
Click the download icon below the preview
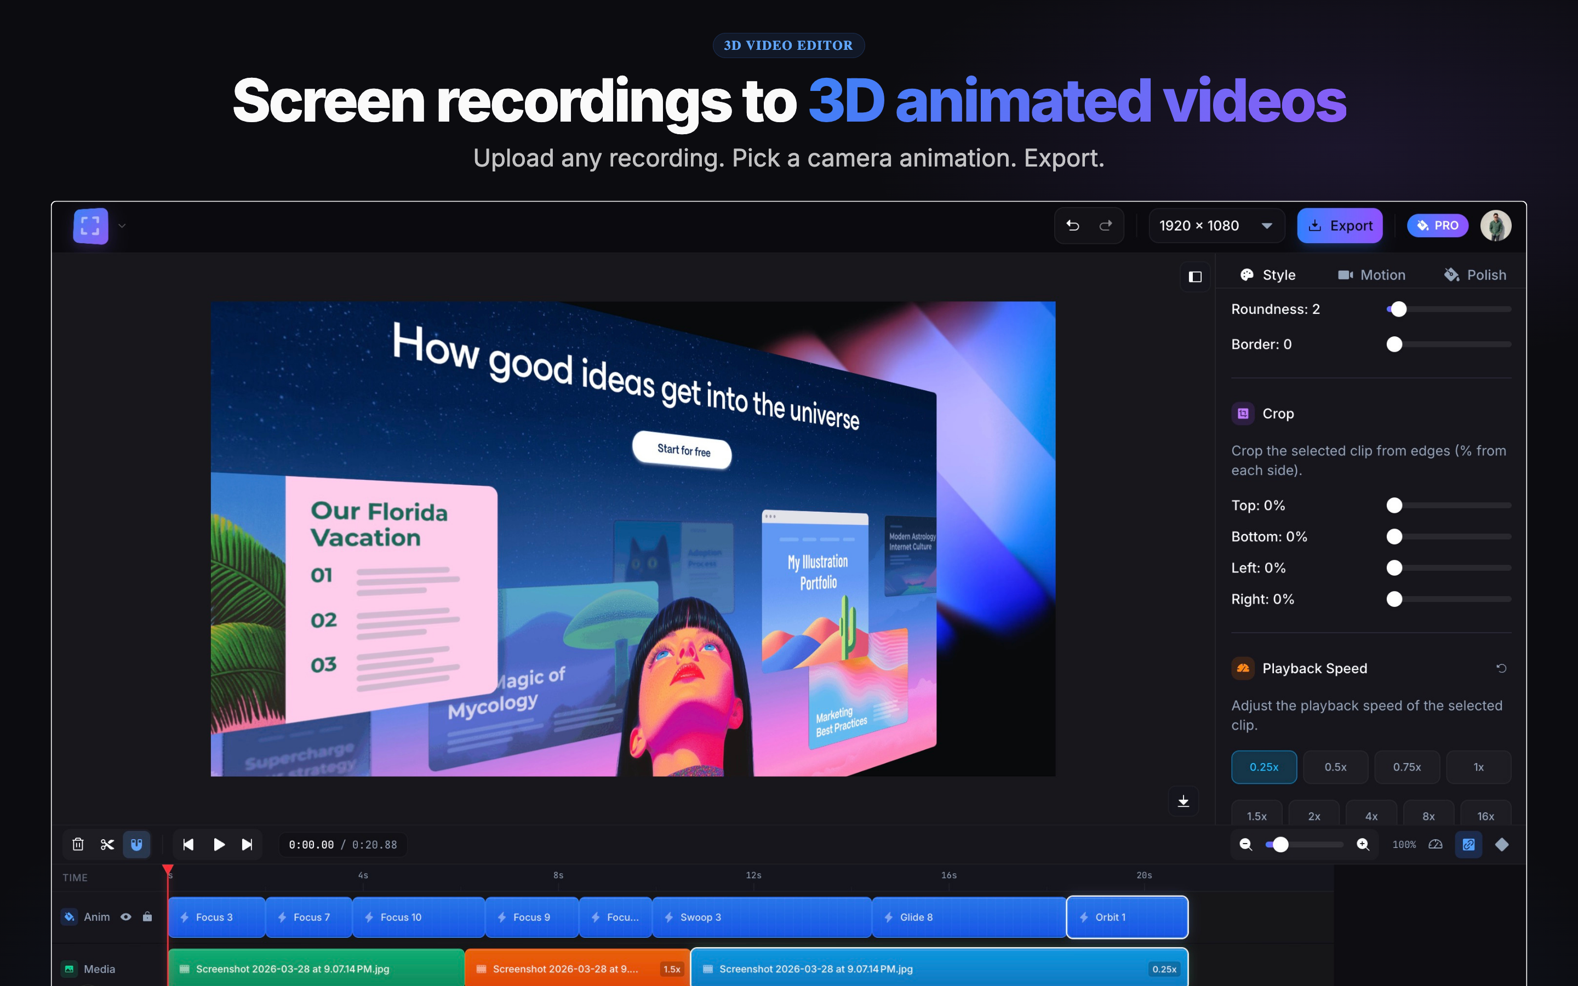coord(1183,801)
